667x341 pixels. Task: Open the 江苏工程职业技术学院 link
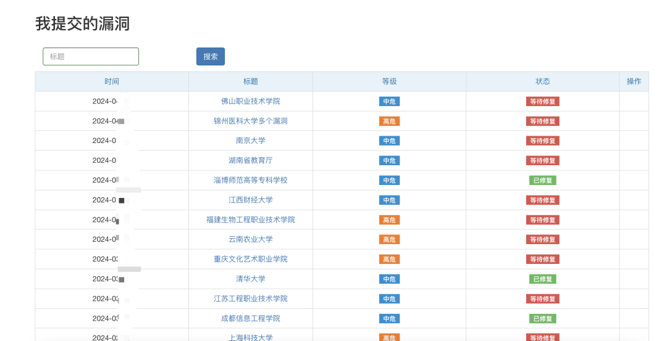[x=251, y=298]
